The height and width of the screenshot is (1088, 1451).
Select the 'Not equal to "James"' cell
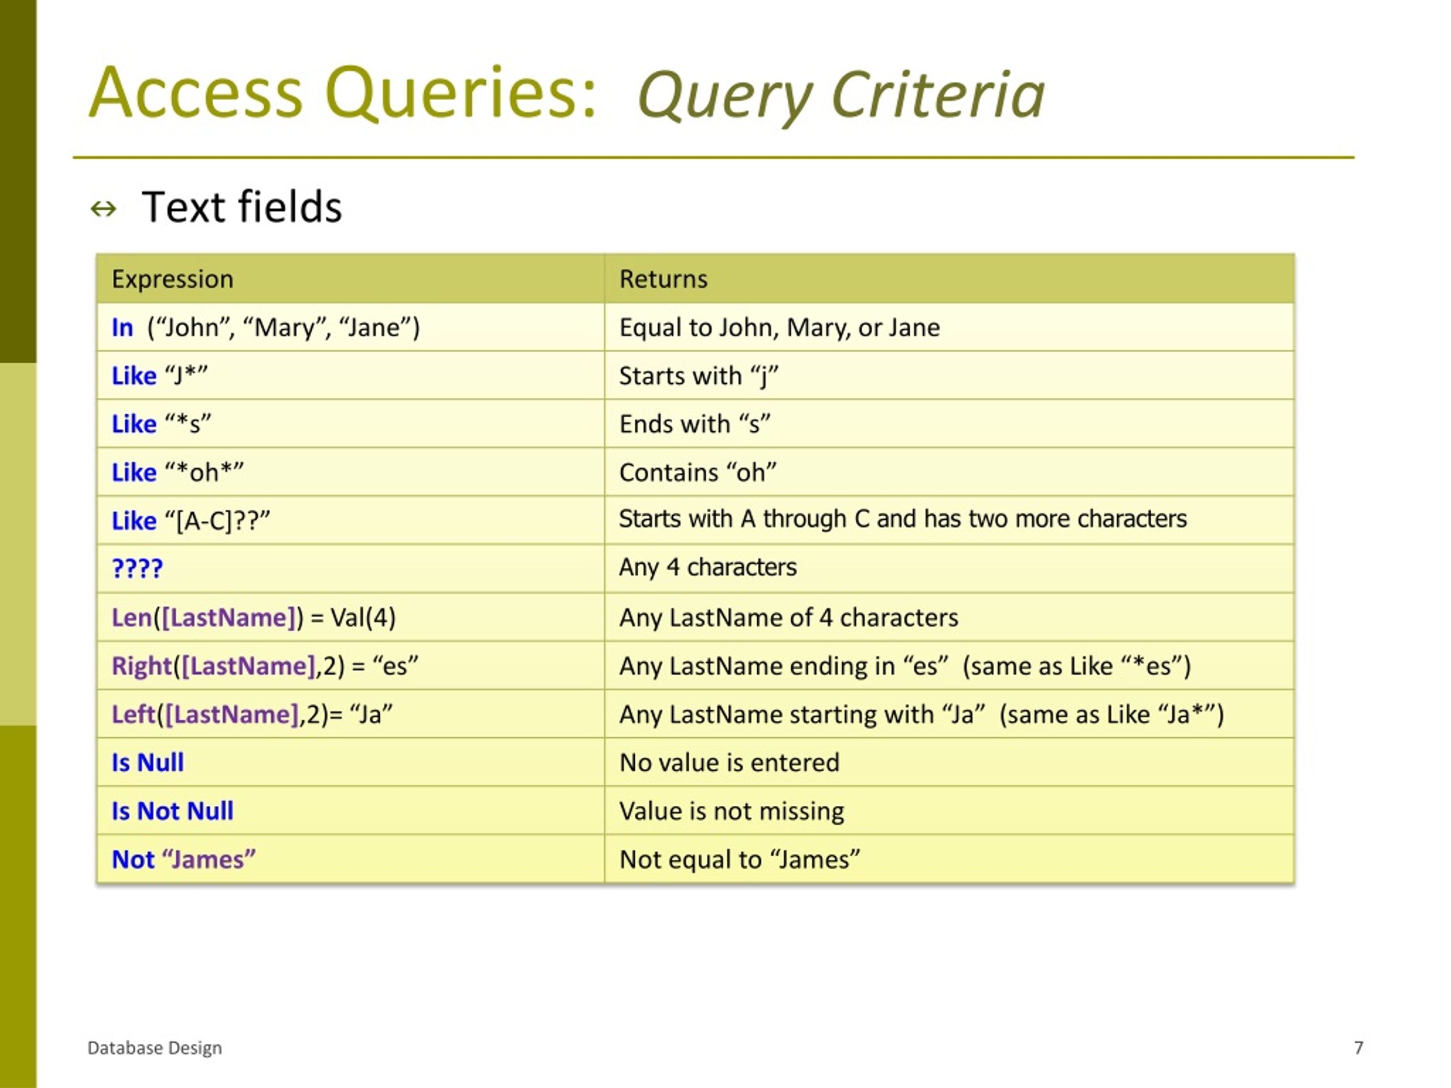click(x=949, y=859)
